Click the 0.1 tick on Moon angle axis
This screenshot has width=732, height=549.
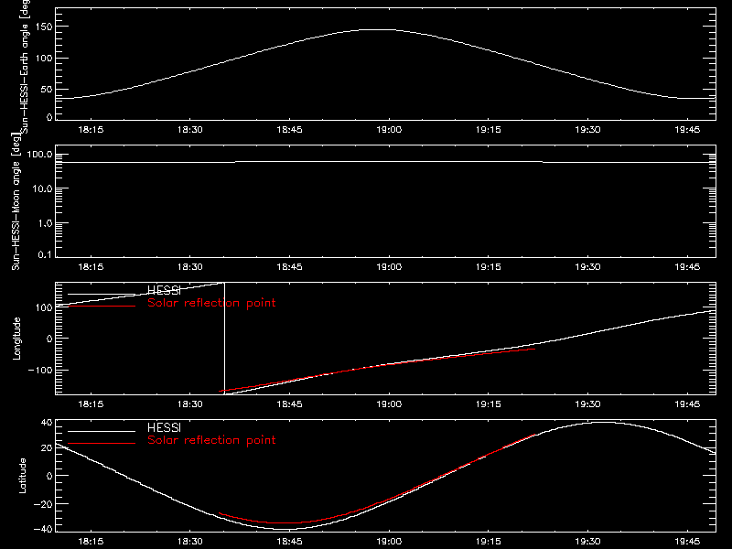coord(45,255)
